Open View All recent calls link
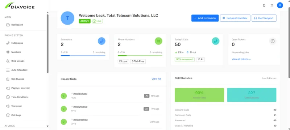Image resolution: width=290 pixels, height=130 pixels. (x=156, y=79)
